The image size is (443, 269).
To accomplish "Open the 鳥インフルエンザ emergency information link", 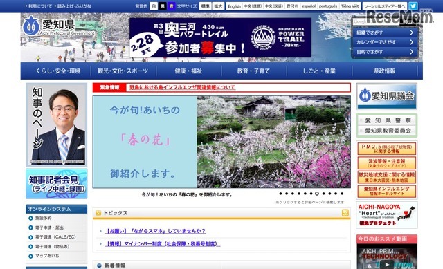I will pos(182,88).
